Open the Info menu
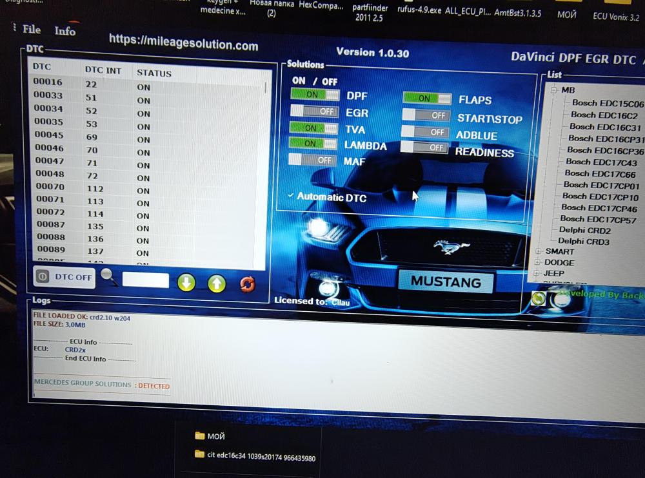645x478 pixels. (64, 31)
